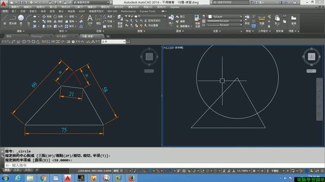
Task: Open Firefox from the Windows taskbar
Action: coord(131,178)
